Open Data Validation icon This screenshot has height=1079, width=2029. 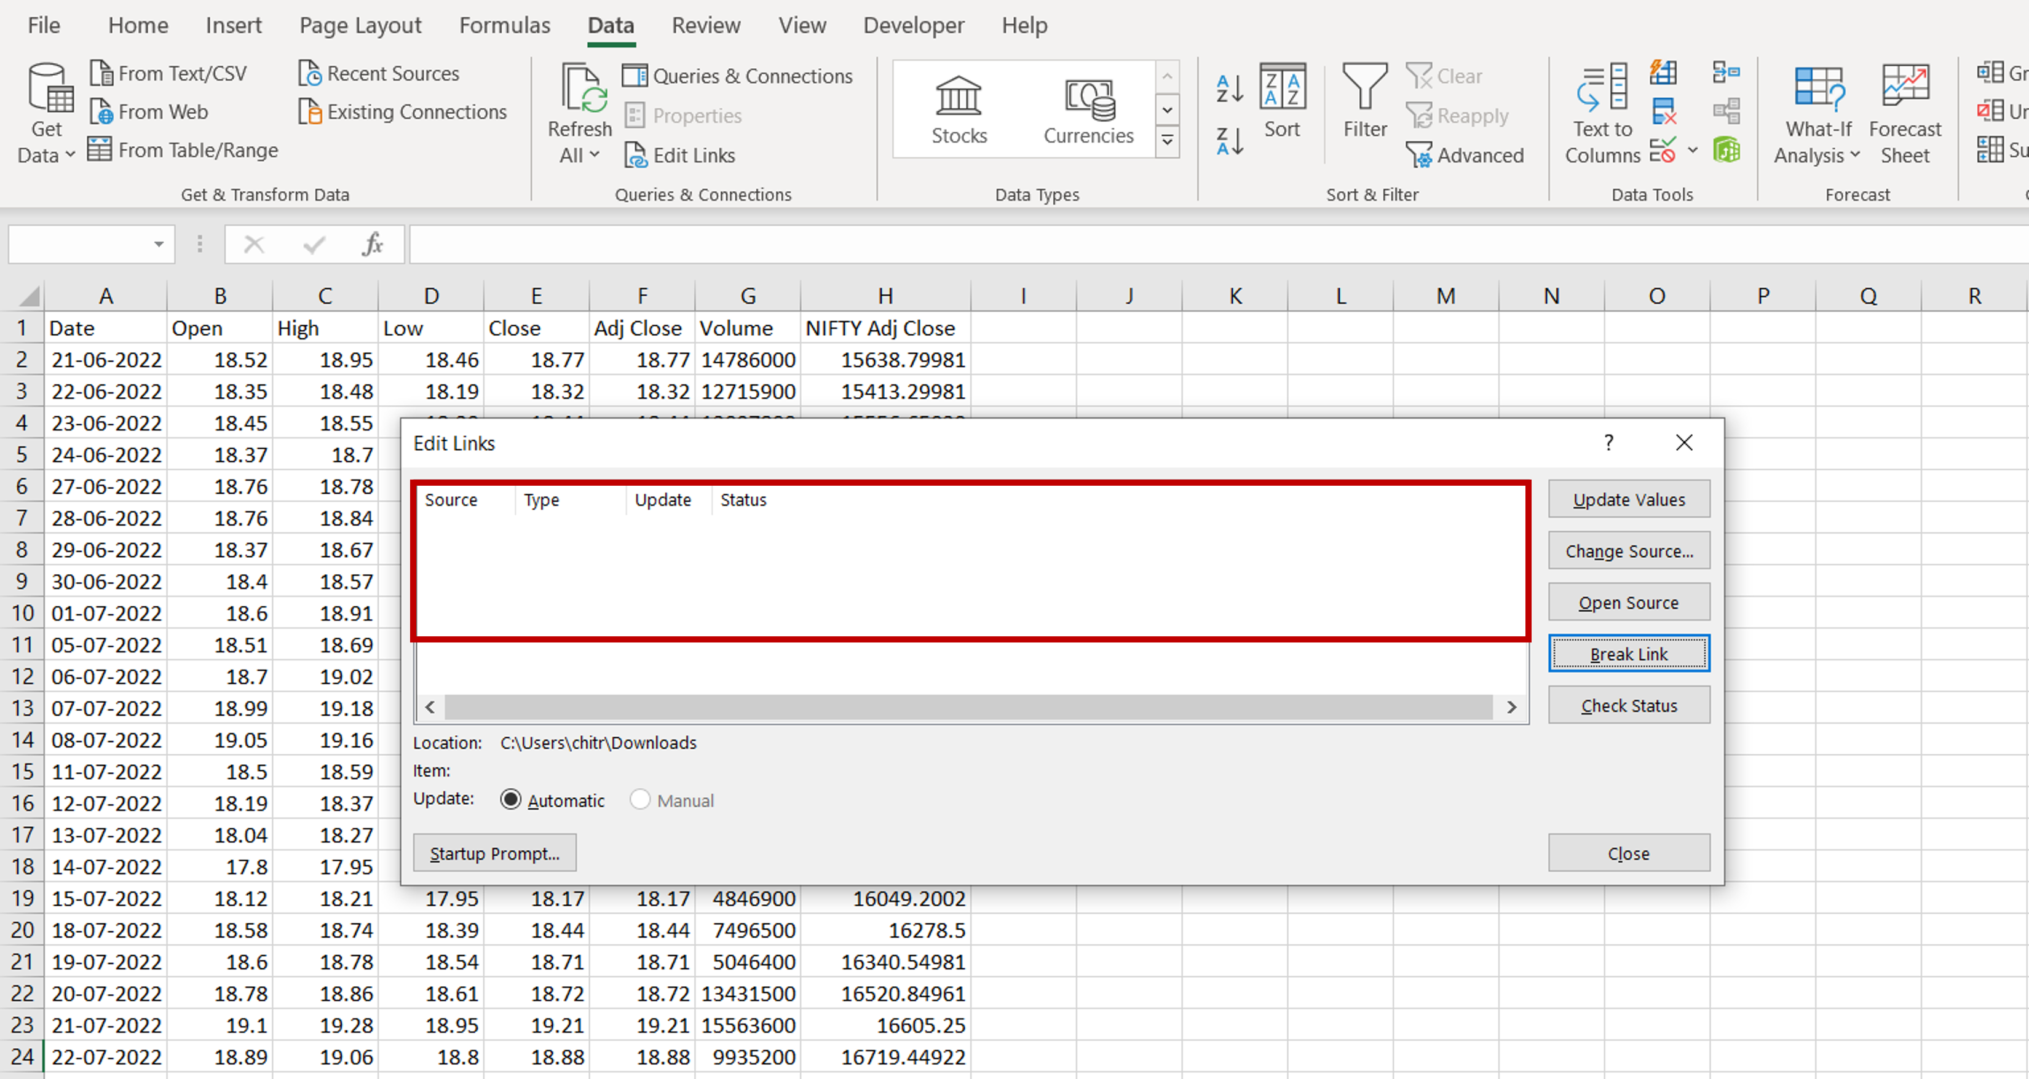click(1663, 149)
